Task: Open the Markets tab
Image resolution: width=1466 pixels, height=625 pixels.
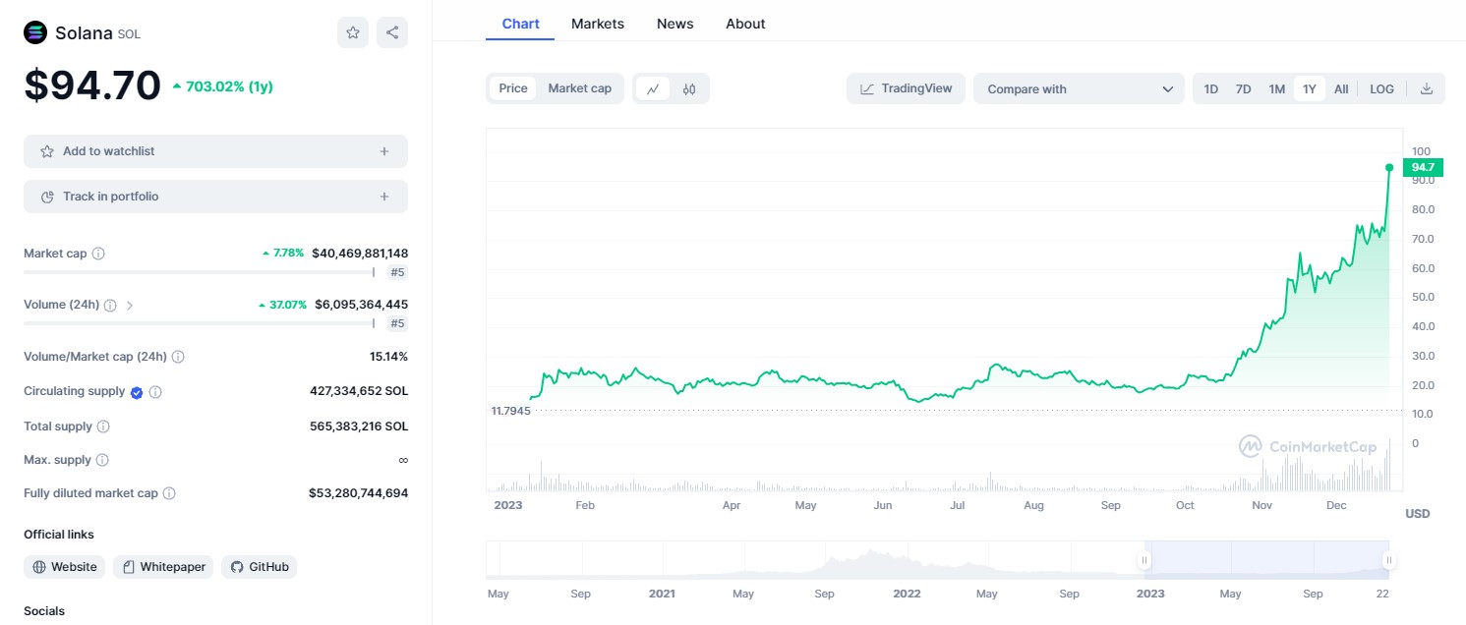Action: [x=597, y=24]
